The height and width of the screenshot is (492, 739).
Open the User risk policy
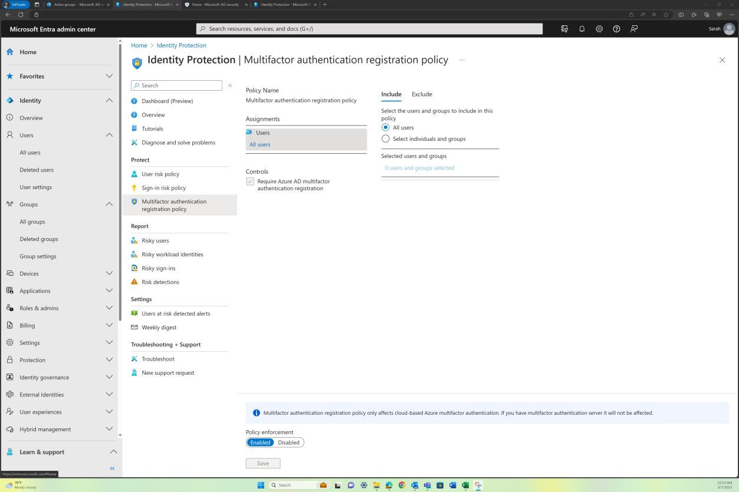point(160,174)
